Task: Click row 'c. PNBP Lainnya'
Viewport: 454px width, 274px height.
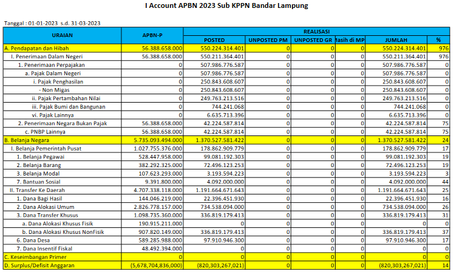Action: pyautogui.click(x=226, y=132)
